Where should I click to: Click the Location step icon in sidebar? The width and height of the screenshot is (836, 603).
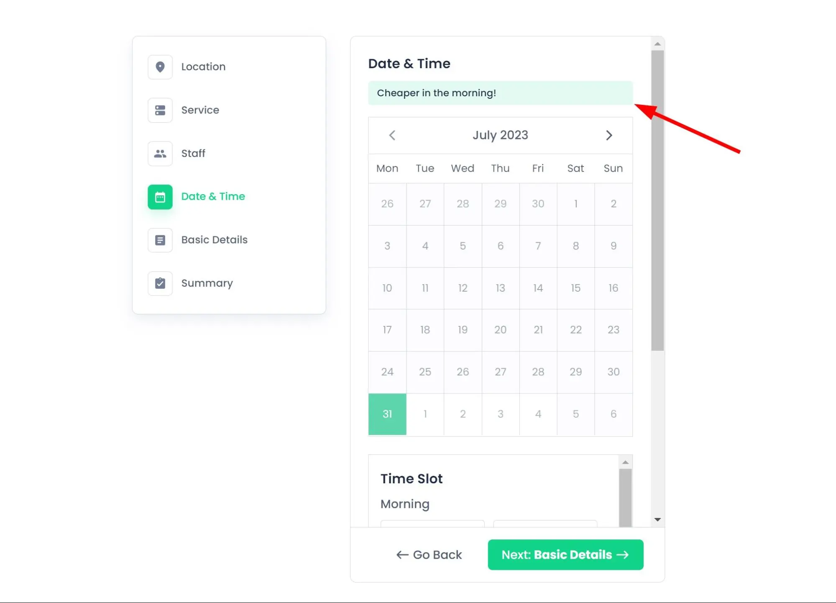point(160,67)
